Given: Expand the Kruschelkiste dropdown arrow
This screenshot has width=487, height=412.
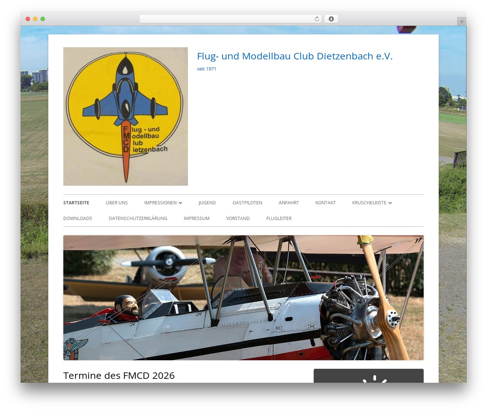Looking at the screenshot, I should [x=390, y=203].
